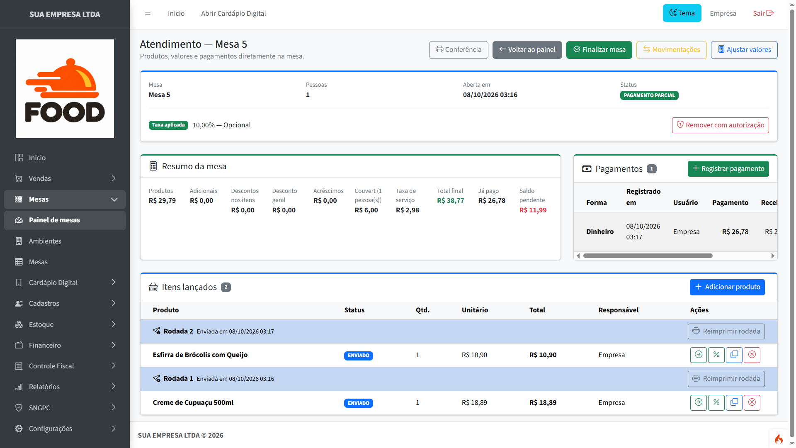Log out using Sair
The image size is (796, 448).
763,13
